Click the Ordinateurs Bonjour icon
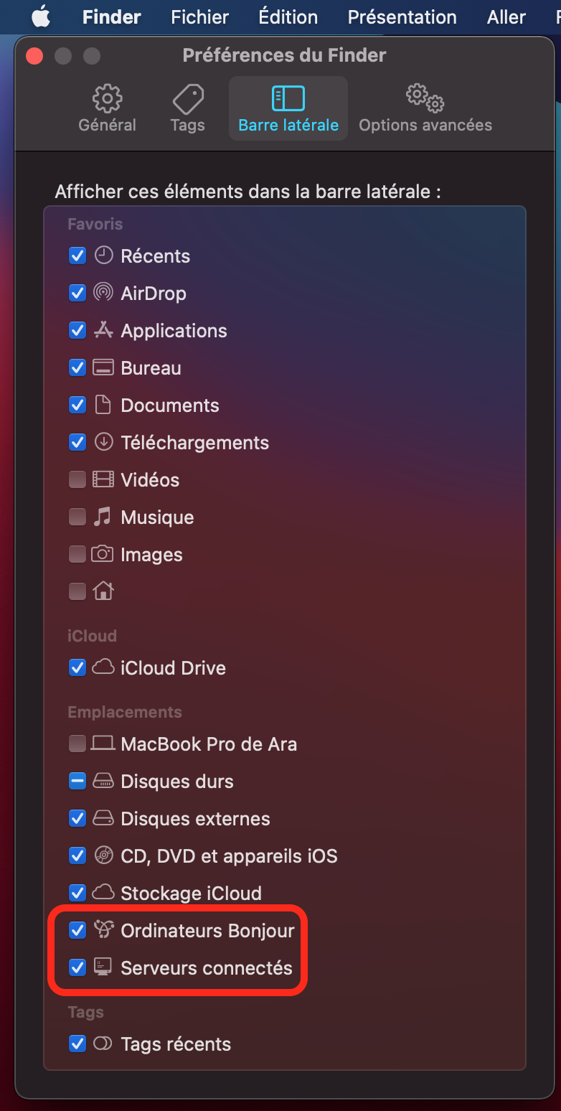561x1111 pixels. tap(104, 930)
